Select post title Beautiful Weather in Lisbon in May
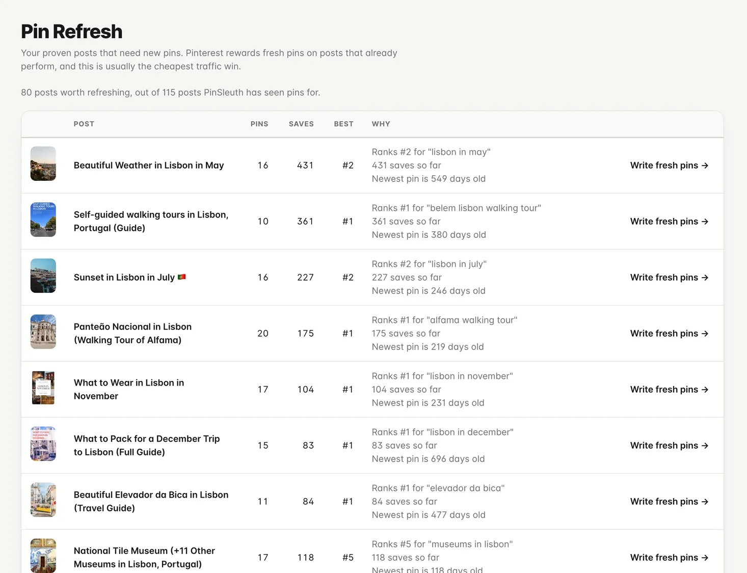 (149, 165)
